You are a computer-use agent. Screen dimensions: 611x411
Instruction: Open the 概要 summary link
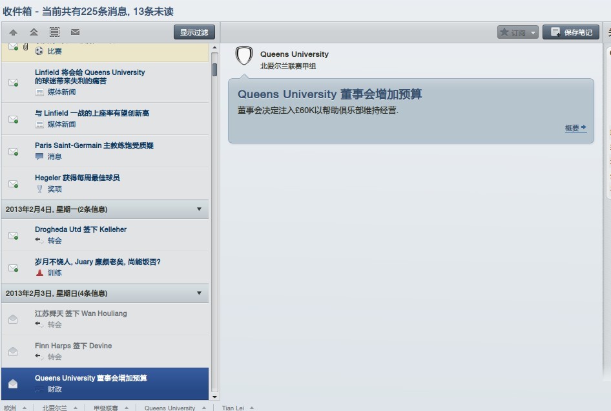pos(575,128)
